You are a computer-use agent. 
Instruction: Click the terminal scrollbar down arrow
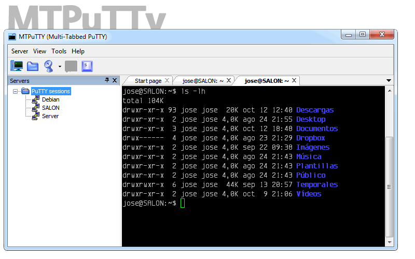390,242
